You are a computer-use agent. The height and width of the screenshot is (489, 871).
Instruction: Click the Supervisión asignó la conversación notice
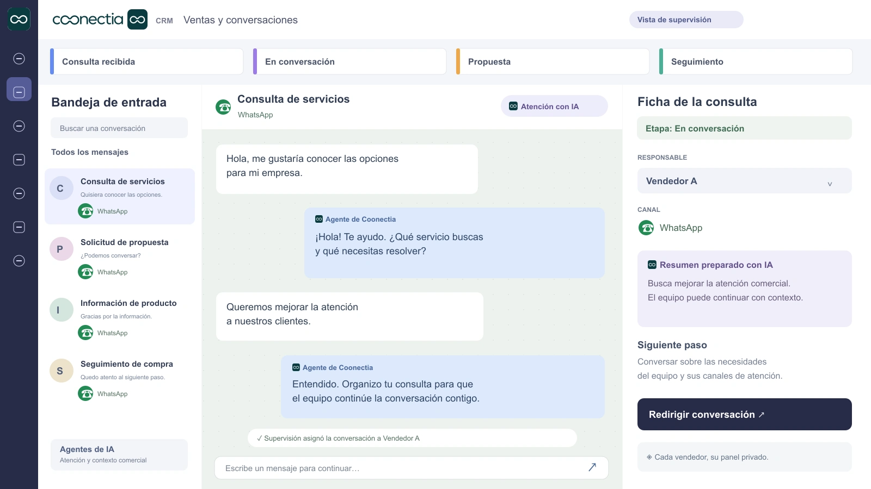(412, 438)
